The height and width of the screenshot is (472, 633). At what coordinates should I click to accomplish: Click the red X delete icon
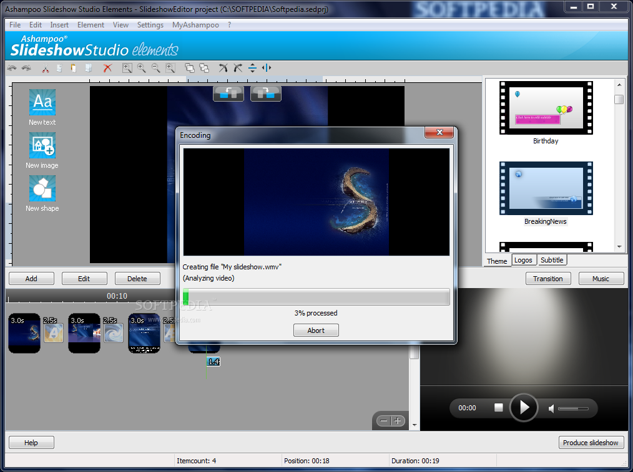[x=107, y=68]
